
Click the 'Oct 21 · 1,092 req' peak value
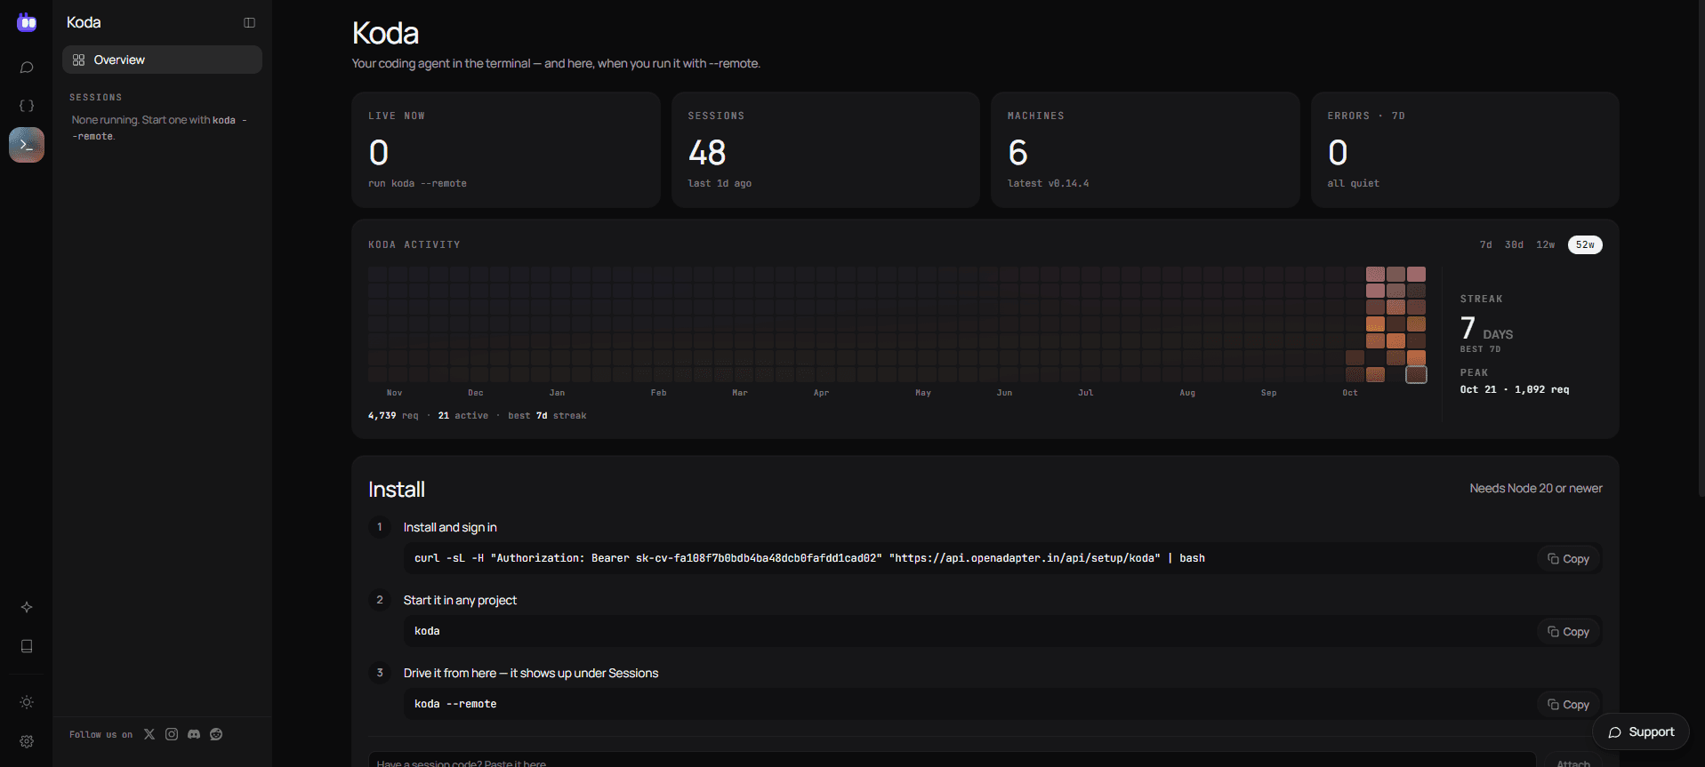(x=1515, y=389)
